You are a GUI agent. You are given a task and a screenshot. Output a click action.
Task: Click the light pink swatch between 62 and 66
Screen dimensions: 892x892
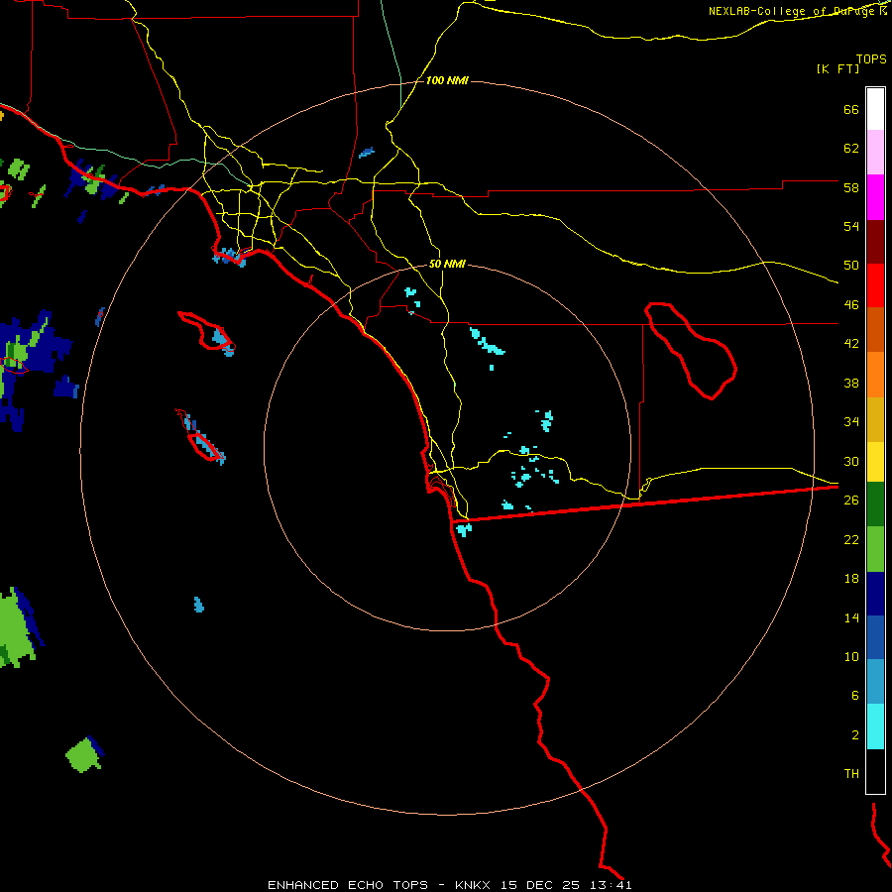875,153
